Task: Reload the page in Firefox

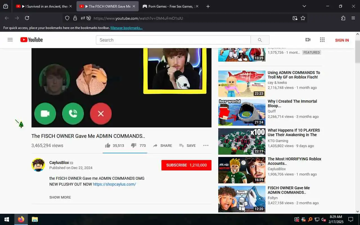Action: [x=27, y=18]
